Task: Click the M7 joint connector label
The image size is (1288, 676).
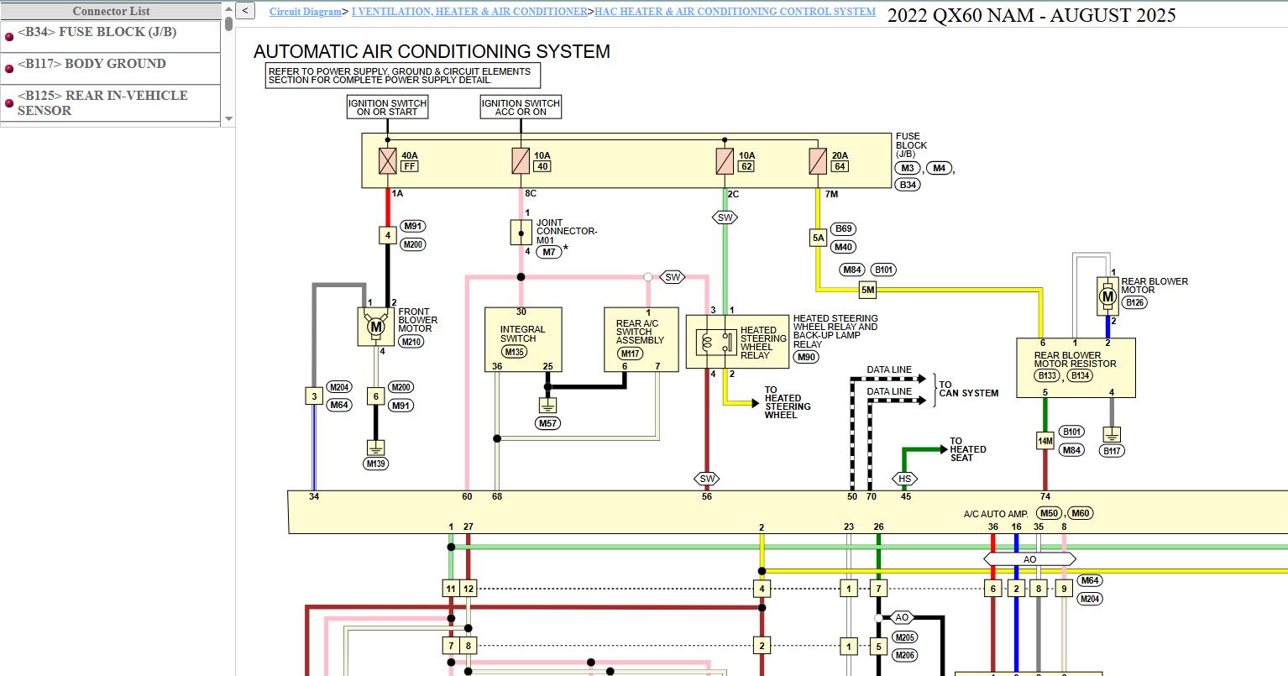Action: 548,252
